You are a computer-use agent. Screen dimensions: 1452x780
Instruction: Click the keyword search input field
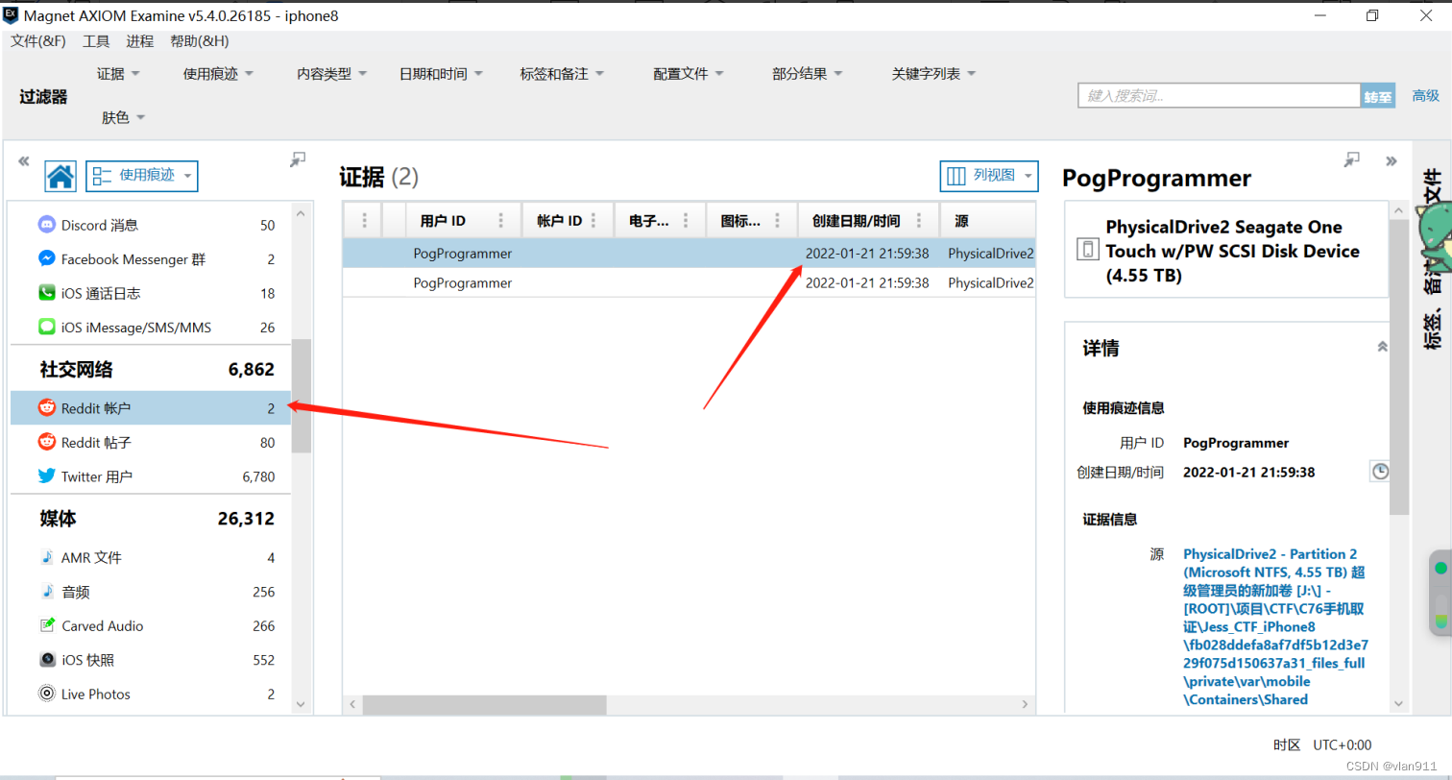click(1220, 96)
